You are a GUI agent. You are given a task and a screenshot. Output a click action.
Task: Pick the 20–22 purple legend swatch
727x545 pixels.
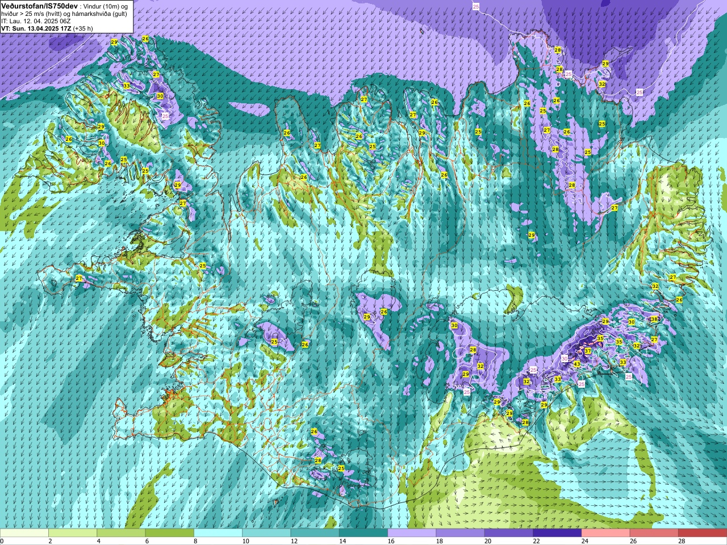(509, 533)
